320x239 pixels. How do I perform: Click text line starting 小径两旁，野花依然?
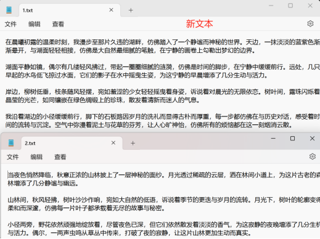point(164,225)
